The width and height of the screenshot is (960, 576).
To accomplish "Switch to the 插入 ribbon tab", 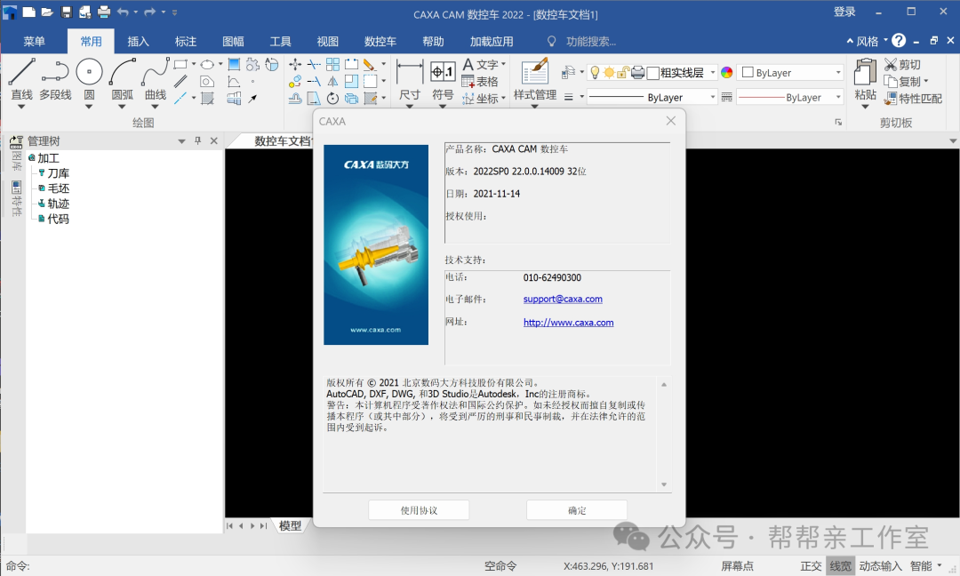I will (x=139, y=41).
